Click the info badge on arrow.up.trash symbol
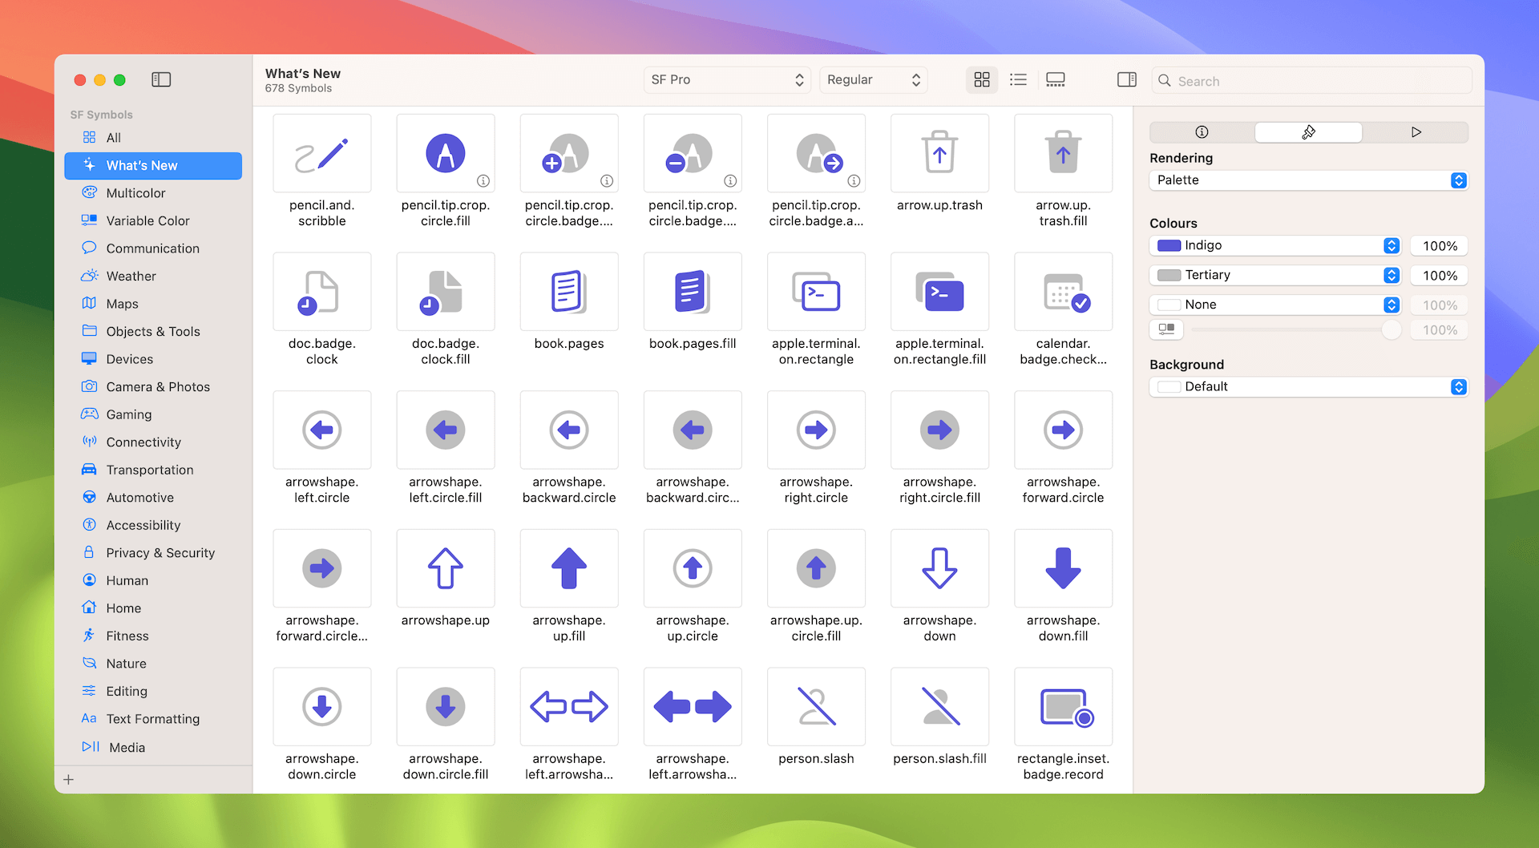The image size is (1539, 848). [x=977, y=182]
